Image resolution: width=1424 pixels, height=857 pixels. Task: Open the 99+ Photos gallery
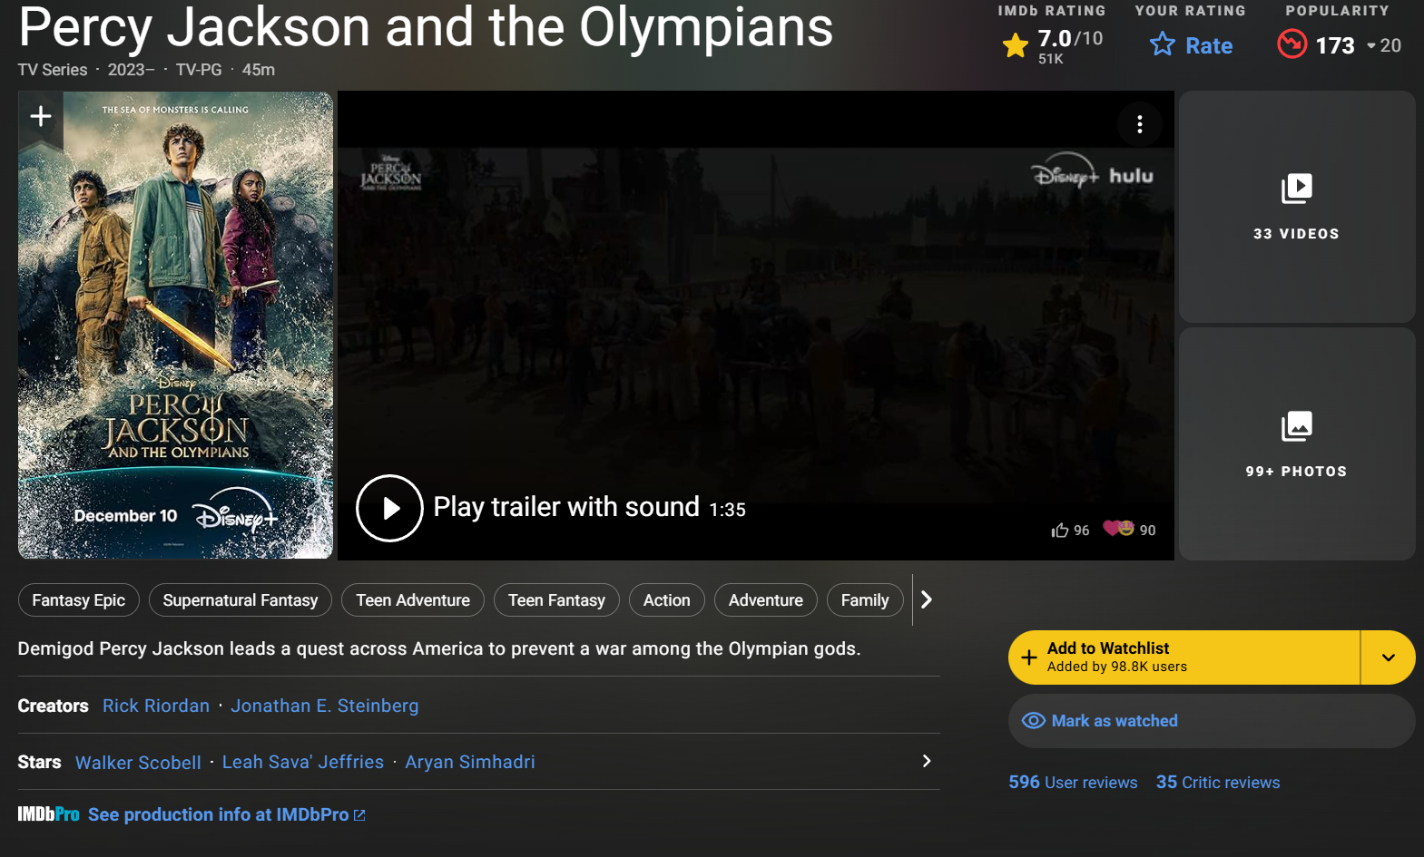(x=1296, y=443)
